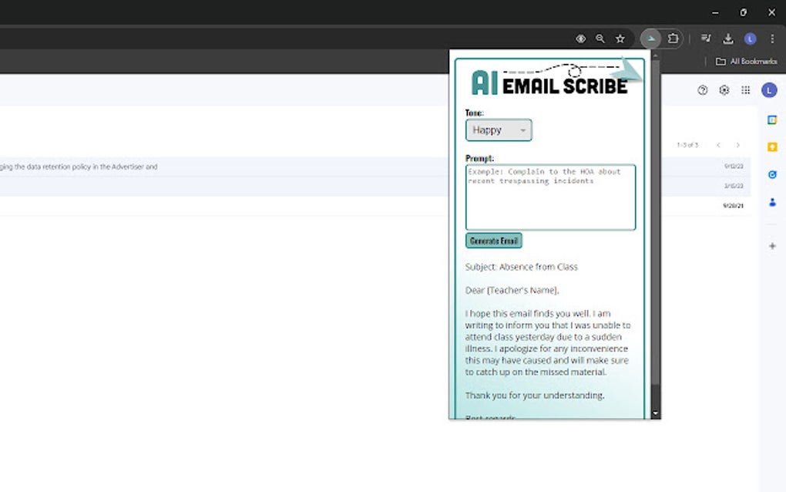The width and height of the screenshot is (786, 492).
Task: Toggle the bookmark star for this page
Action: (620, 38)
